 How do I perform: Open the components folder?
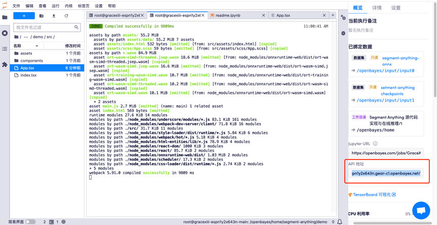click(x=47, y=61)
